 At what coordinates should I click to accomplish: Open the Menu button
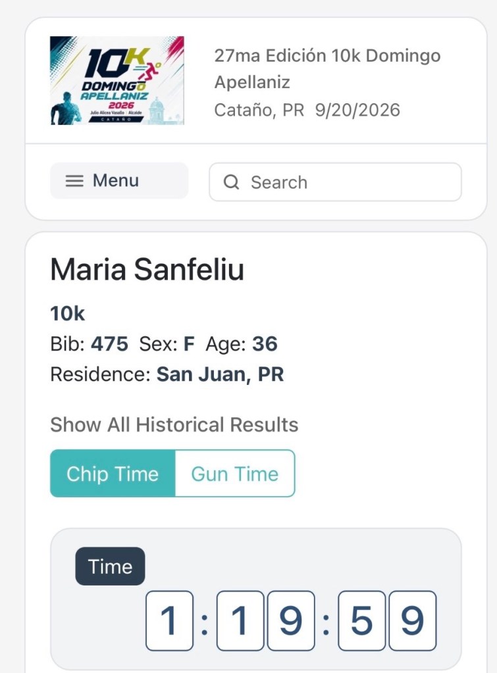point(119,181)
